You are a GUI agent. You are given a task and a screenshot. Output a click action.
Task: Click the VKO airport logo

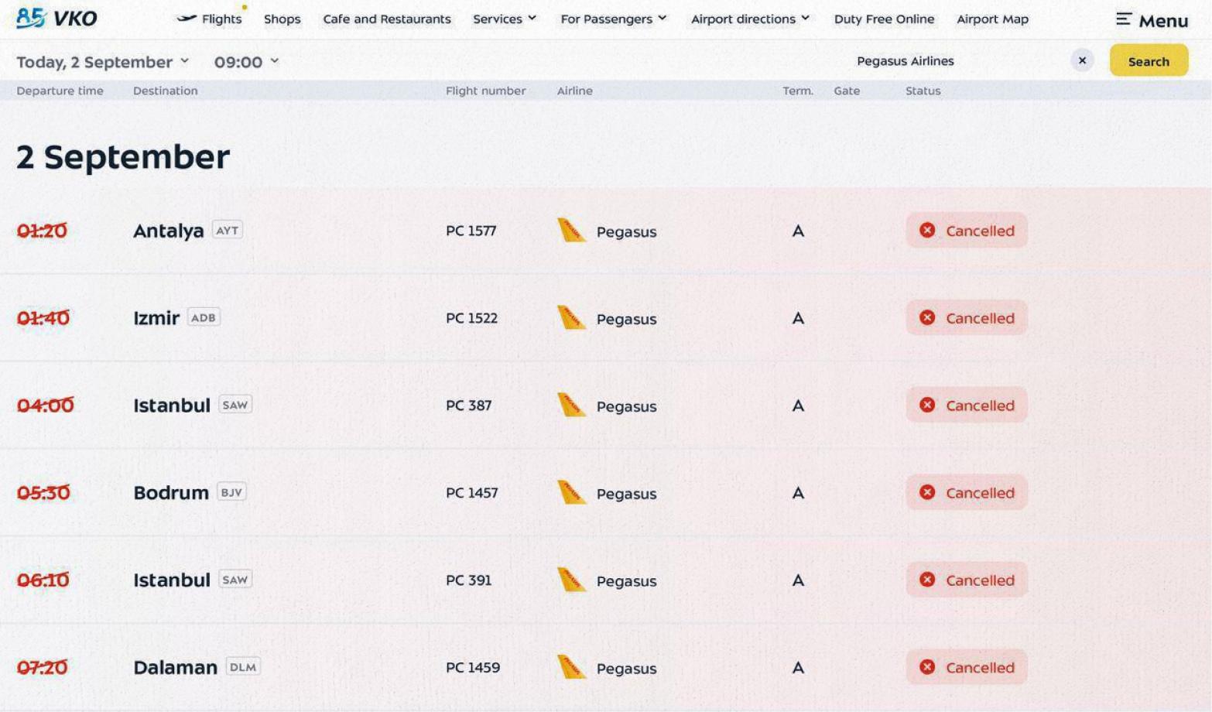[56, 18]
